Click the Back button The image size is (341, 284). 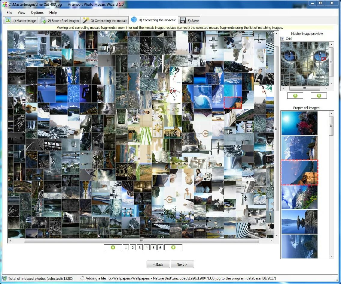pos(158,264)
